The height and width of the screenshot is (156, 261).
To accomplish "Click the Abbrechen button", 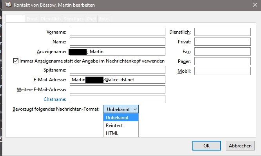I will click(x=240, y=146).
